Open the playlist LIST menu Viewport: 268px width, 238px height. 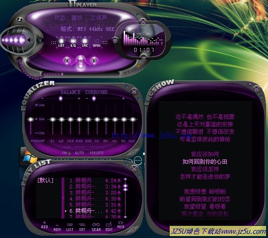pyautogui.click(x=69, y=228)
